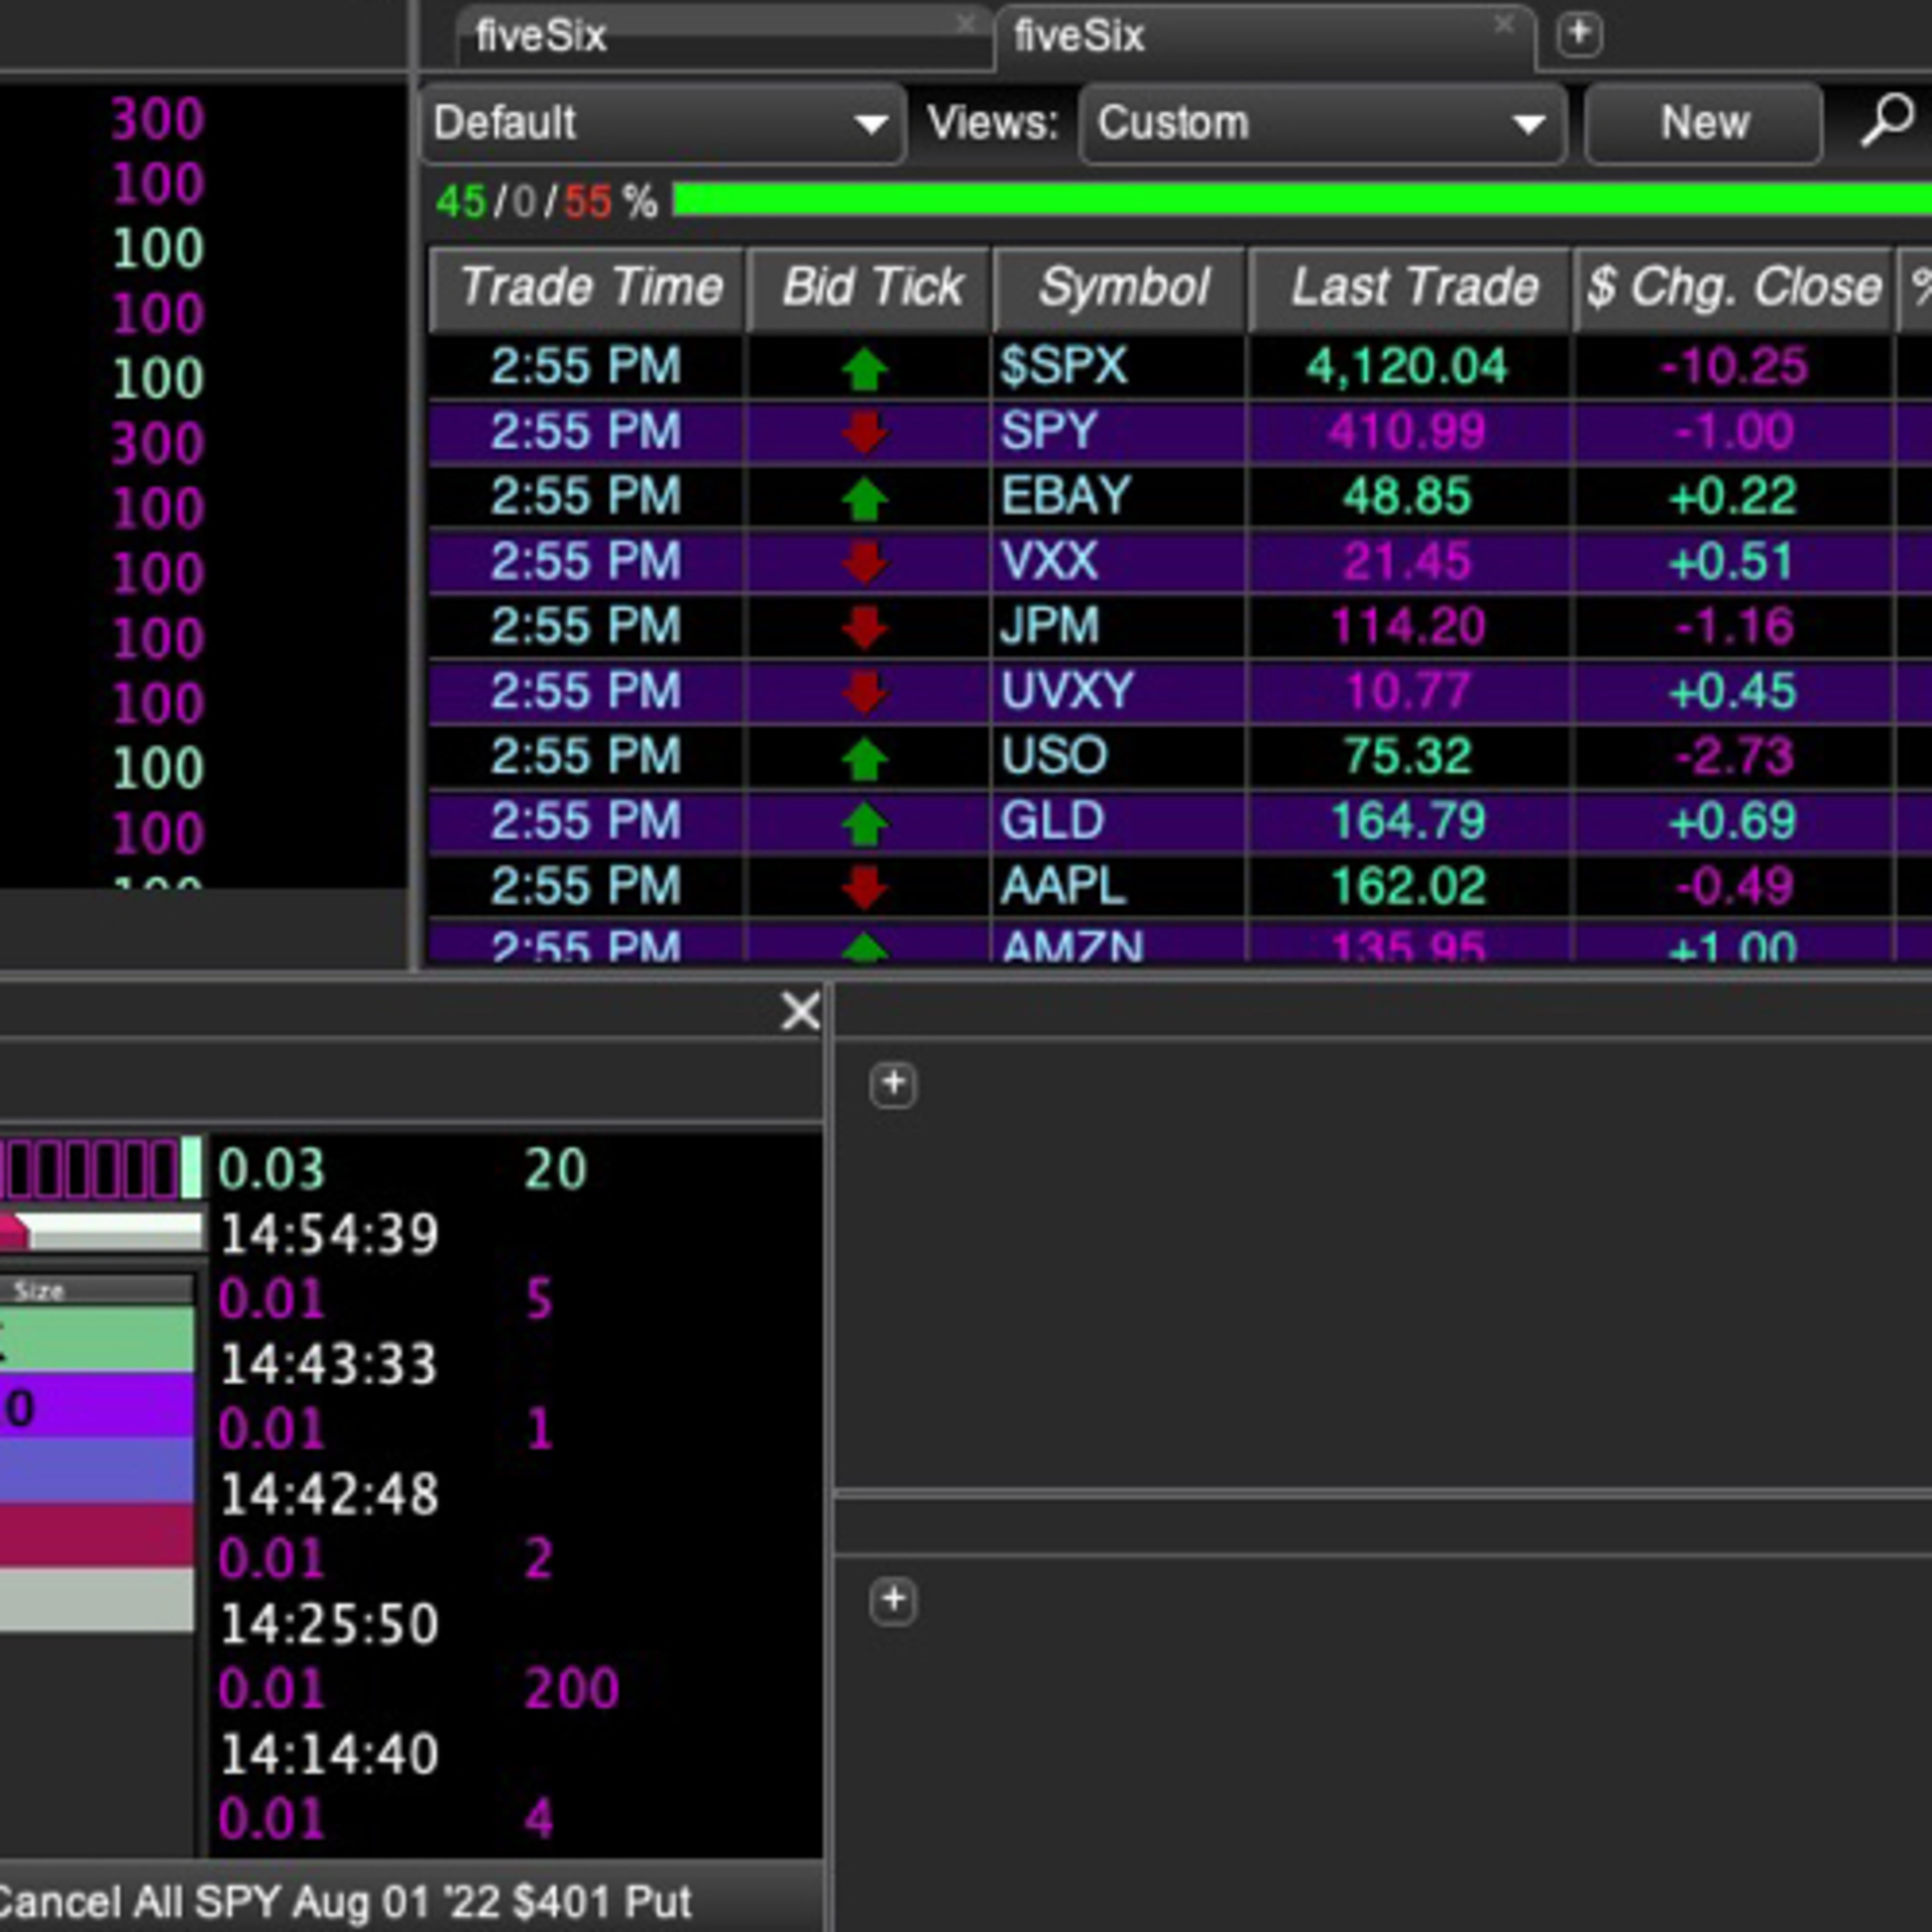Sort by the Last Trade column header

[1410, 289]
